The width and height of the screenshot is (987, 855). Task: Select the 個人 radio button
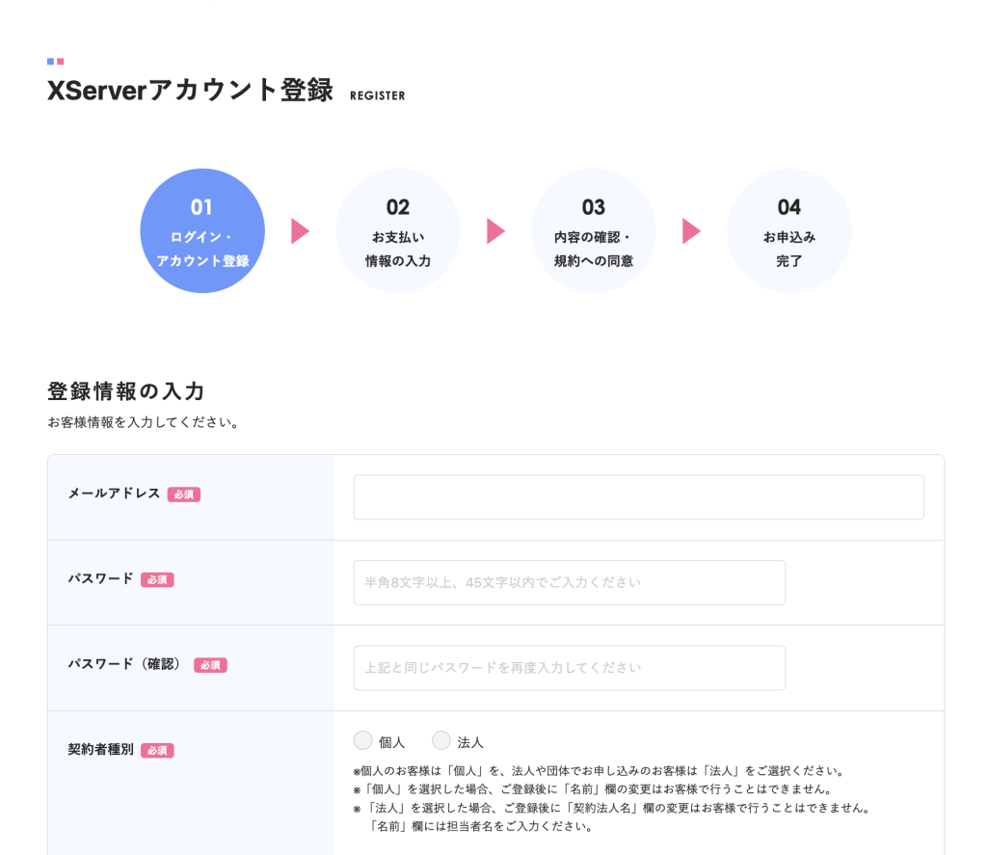coord(363,740)
